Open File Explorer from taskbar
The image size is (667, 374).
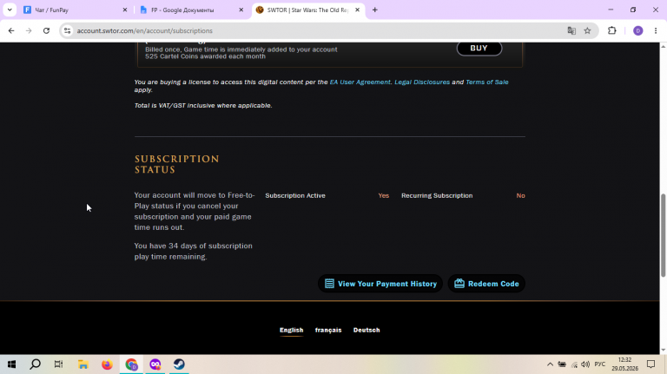click(83, 364)
